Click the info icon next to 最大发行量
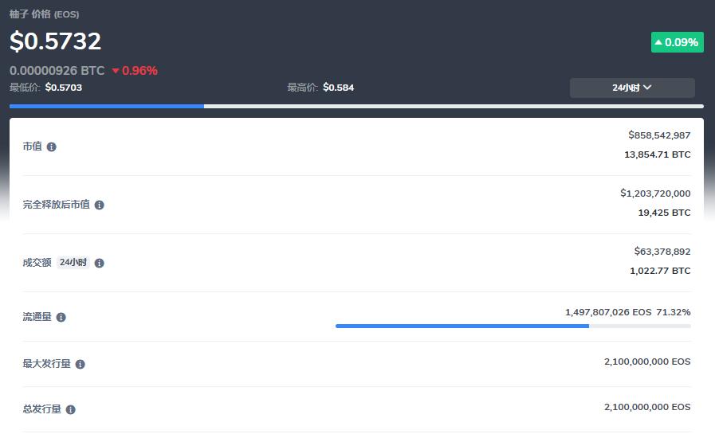715x434 pixels. pos(80,365)
